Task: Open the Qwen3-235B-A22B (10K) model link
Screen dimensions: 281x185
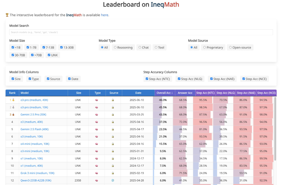Action: [x=36, y=181]
